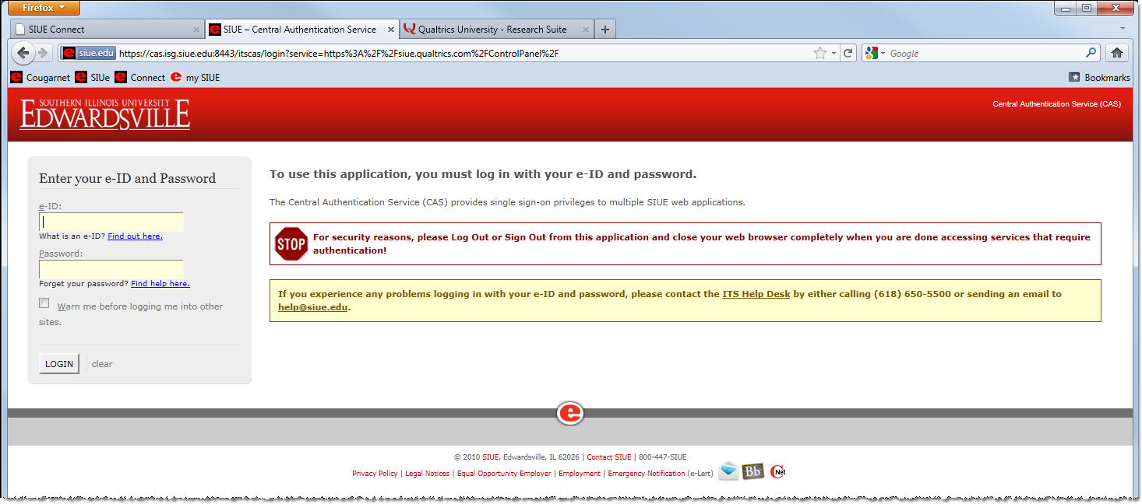Click into the e-ID input field
The image size is (1142, 504).
(x=111, y=222)
